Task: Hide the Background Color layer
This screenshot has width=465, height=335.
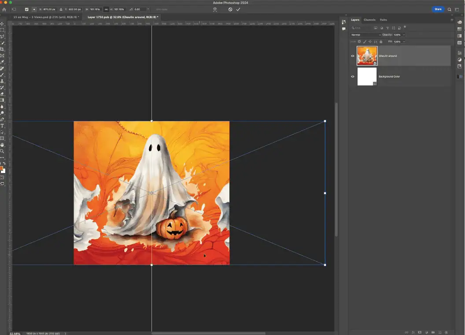Action: [x=353, y=77]
